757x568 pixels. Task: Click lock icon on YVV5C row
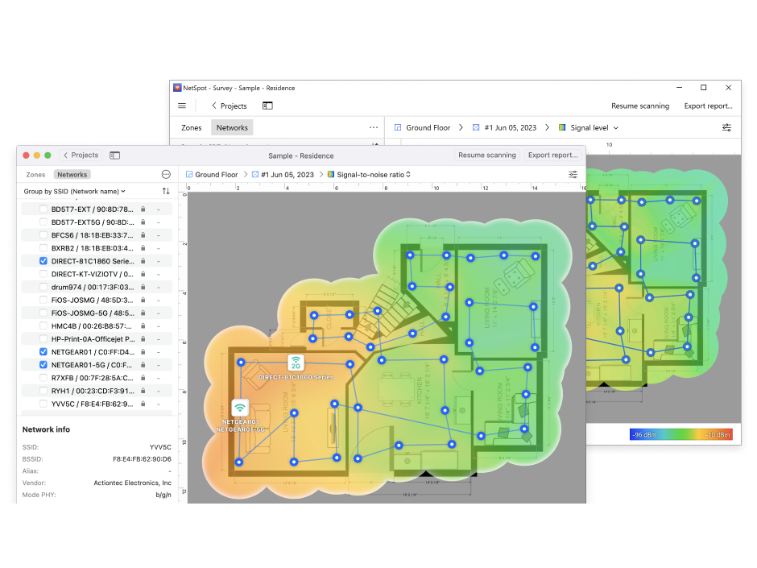143,404
